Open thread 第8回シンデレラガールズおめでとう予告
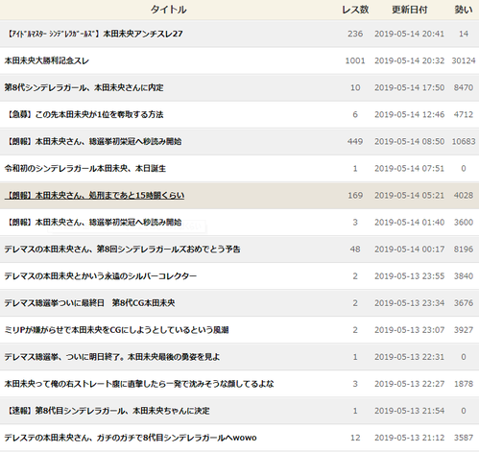The image size is (479, 452). pyautogui.click(x=122, y=249)
